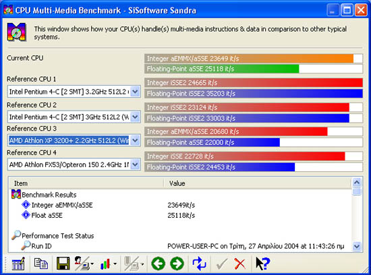The image size is (371, 275).
Task: Click the results list scroll-up arrow
Action: tap(357, 183)
